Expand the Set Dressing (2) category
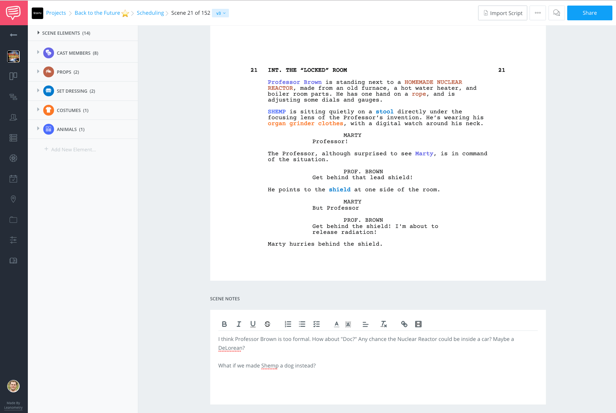The width and height of the screenshot is (616, 413). point(38,90)
